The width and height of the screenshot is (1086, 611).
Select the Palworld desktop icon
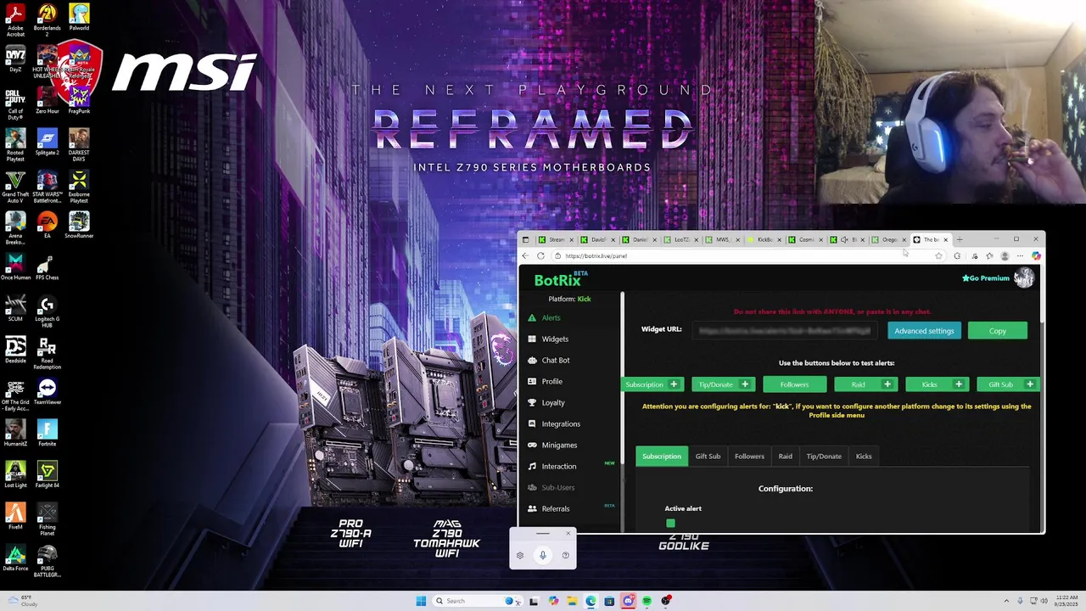[x=79, y=17]
